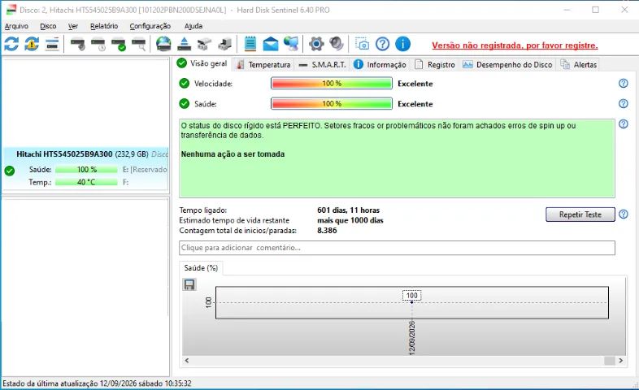This screenshot has height=390, width=639.
Task: Click the graph scroll right arrow
Action: click(620, 360)
